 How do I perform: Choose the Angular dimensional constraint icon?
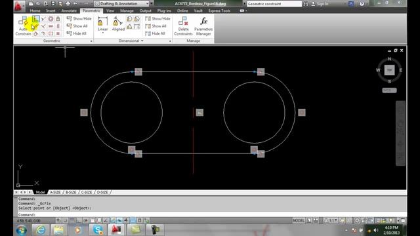coord(129,26)
